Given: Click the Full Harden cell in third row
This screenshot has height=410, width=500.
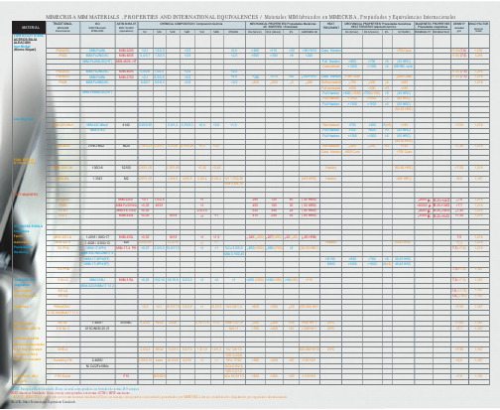Looking at the screenshot, I should (331, 62).
